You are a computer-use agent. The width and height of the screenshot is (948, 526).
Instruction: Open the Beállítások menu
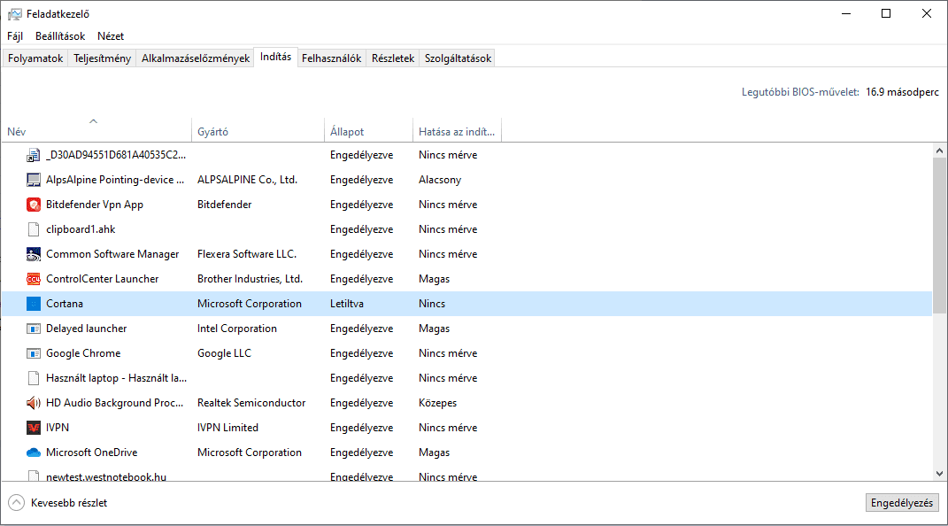(x=60, y=36)
